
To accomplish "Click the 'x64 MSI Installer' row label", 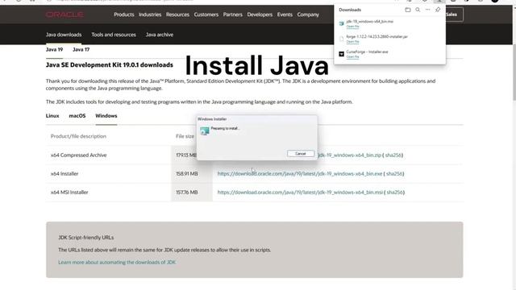I will pos(69,193).
